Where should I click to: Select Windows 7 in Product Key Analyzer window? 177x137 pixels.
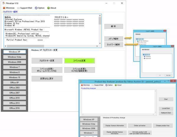click(89, 133)
